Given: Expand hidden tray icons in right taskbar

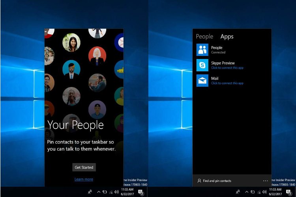Looking at the screenshot, I should 246,192.
